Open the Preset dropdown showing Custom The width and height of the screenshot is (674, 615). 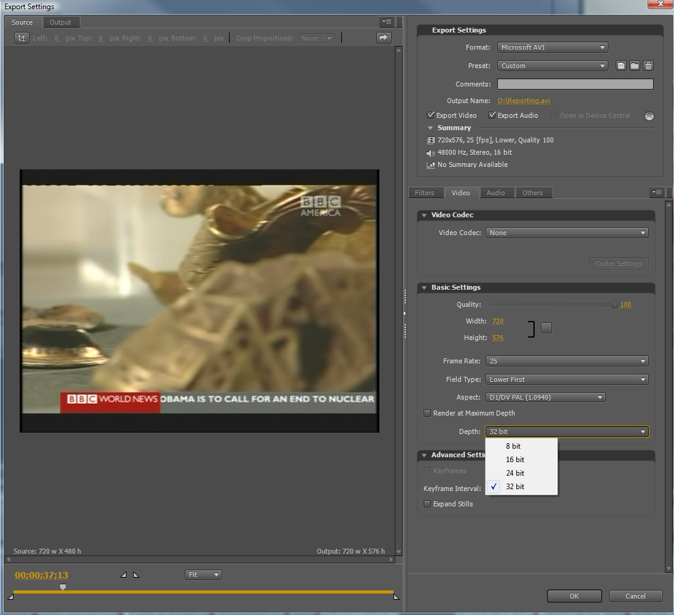(x=552, y=66)
